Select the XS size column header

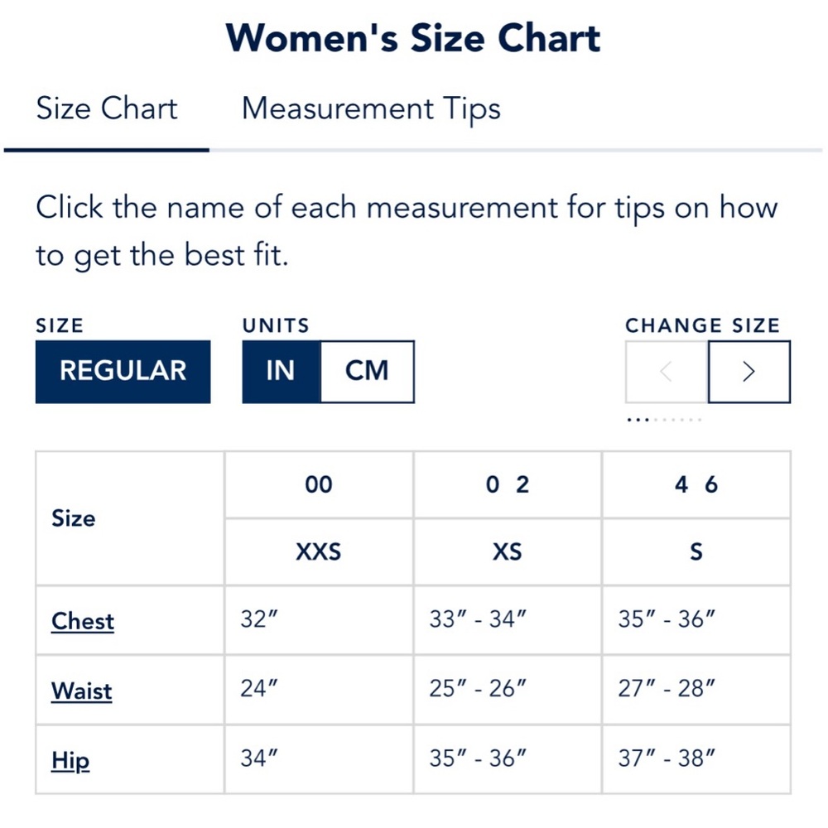point(507,551)
